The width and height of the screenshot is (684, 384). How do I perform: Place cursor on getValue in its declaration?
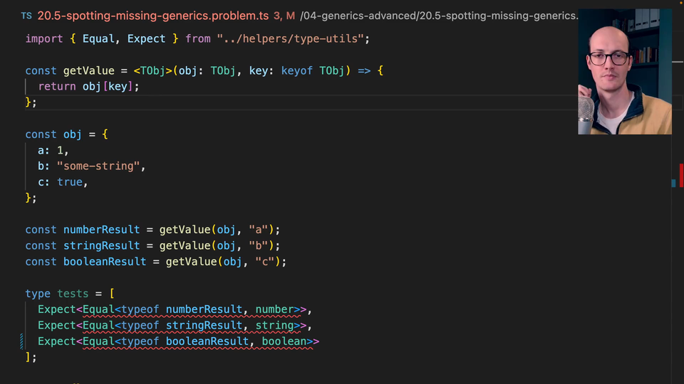(x=88, y=70)
